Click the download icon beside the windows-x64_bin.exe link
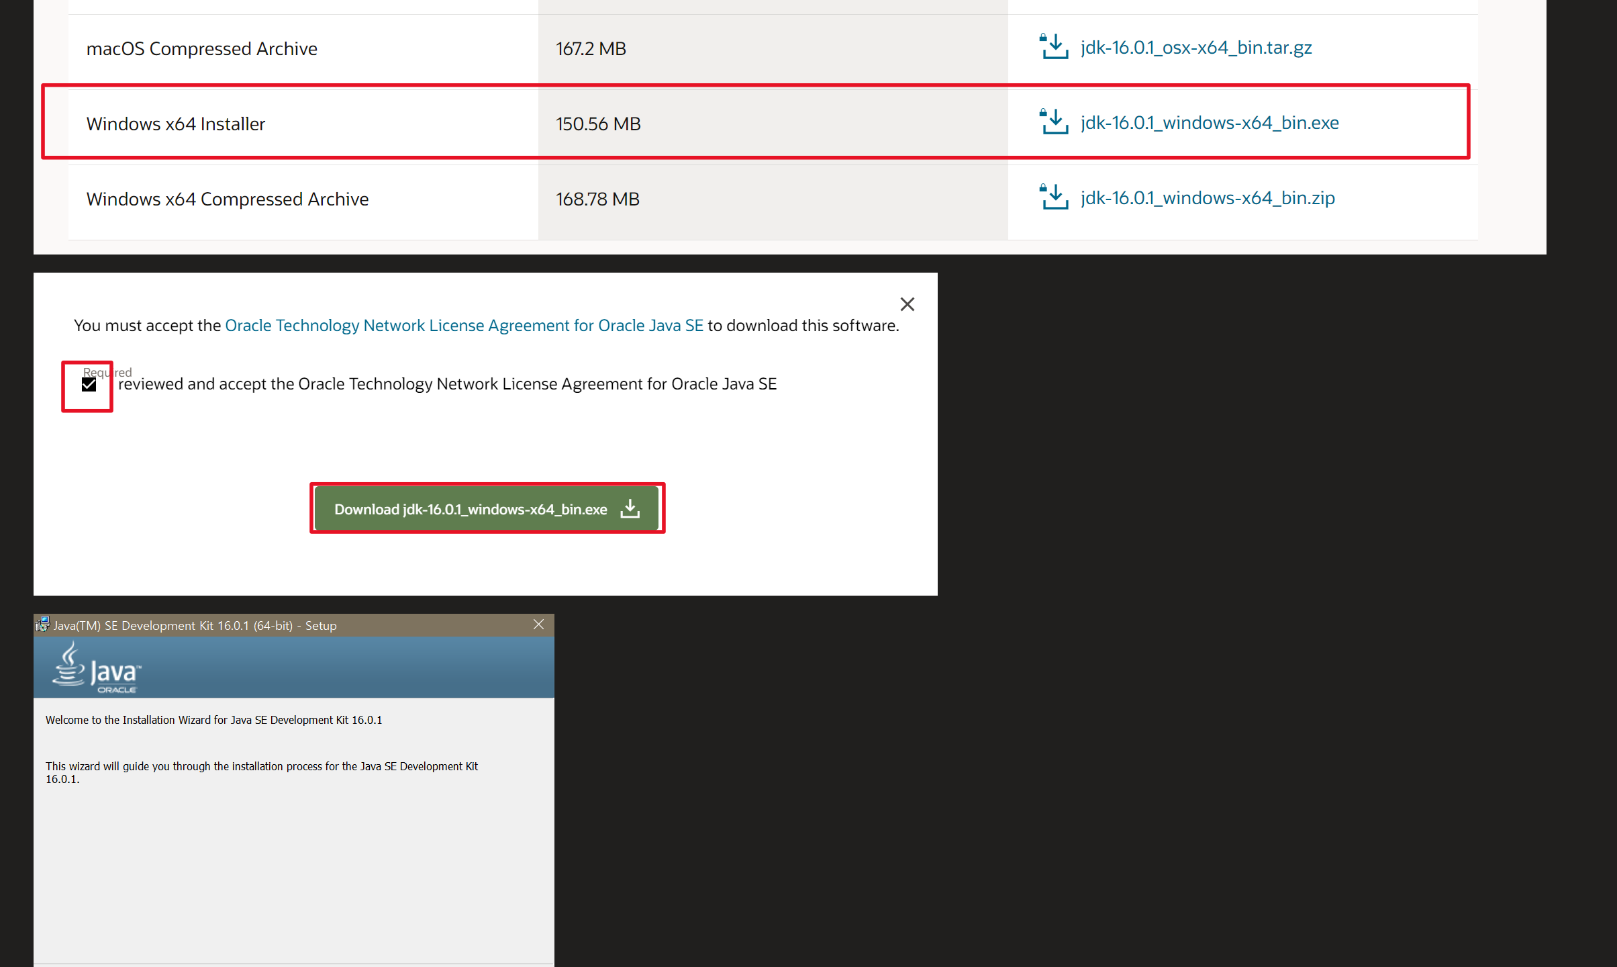The image size is (1617, 967). (x=1054, y=122)
